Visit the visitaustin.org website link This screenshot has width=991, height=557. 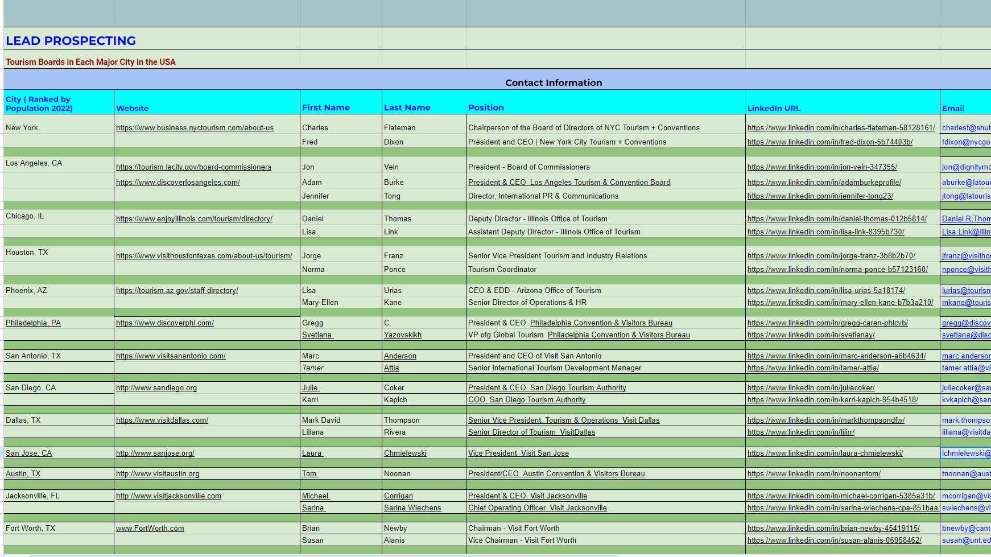158,474
